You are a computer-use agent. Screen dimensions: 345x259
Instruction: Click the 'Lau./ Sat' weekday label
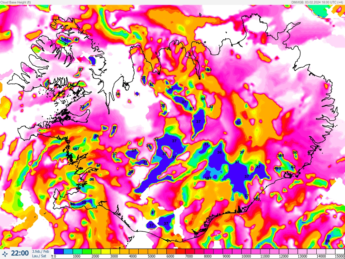tap(39, 256)
